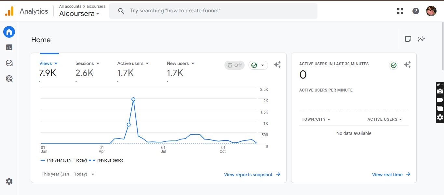Image resolution: width=444 pixels, height=195 pixels.
Task: Click the Insights sparkline icon near Home
Action: 421,39
